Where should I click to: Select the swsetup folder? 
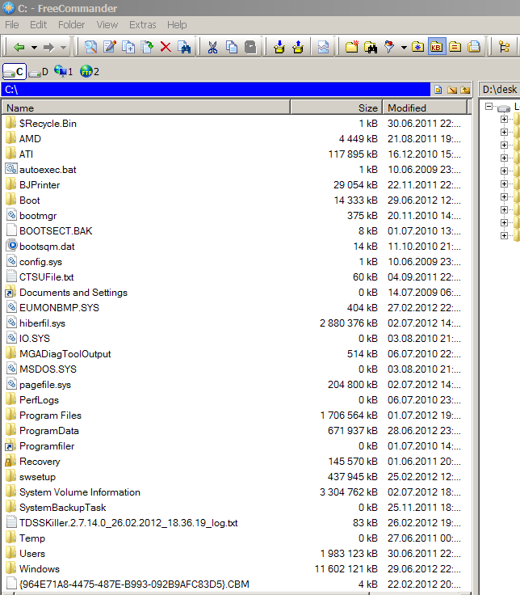pyautogui.click(x=37, y=477)
